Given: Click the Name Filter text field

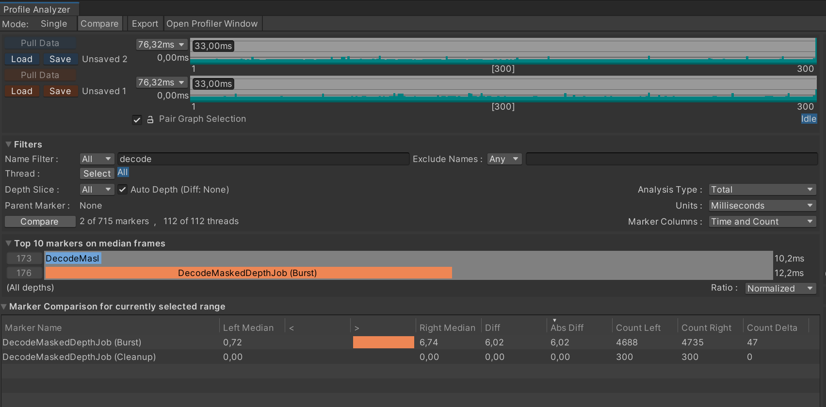Looking at the screenshot, I should click(263, 159).
